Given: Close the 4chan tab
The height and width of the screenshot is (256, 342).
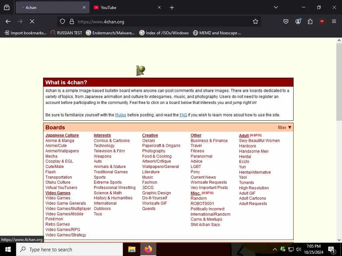Looking at the screenshot, I should [x=84, y=7].
